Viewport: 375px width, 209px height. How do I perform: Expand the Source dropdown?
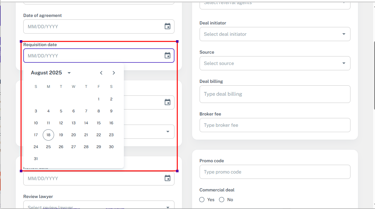click(x=344, y=63)
